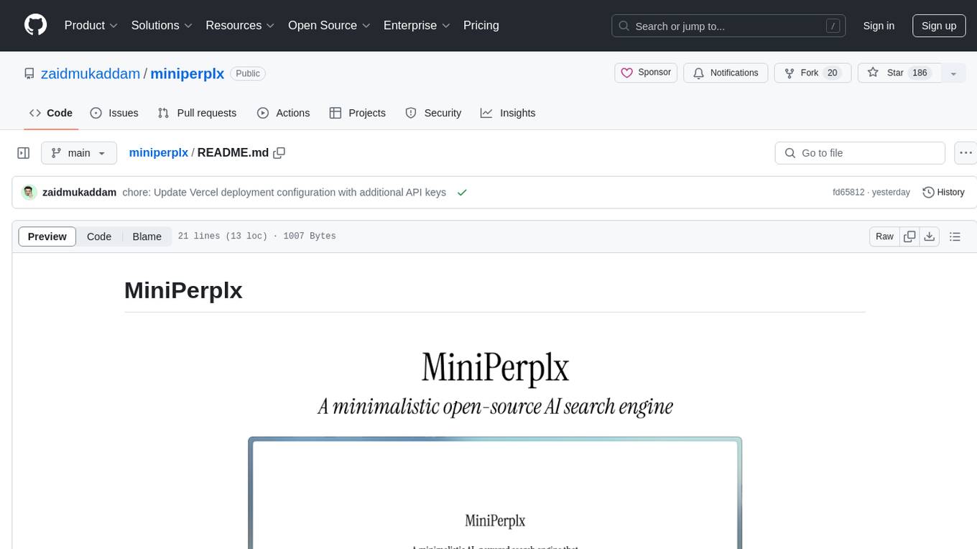Open the README outline

click(955, 236)
